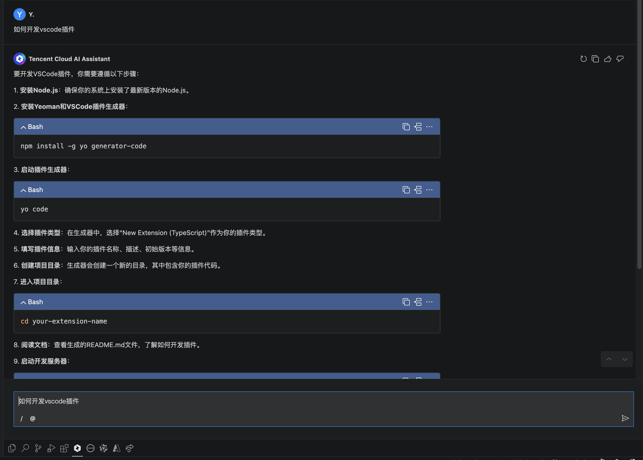Open the Tencent Cloud AI Assistant panel icon
643x460 pixels.
[x=77, y=448]
